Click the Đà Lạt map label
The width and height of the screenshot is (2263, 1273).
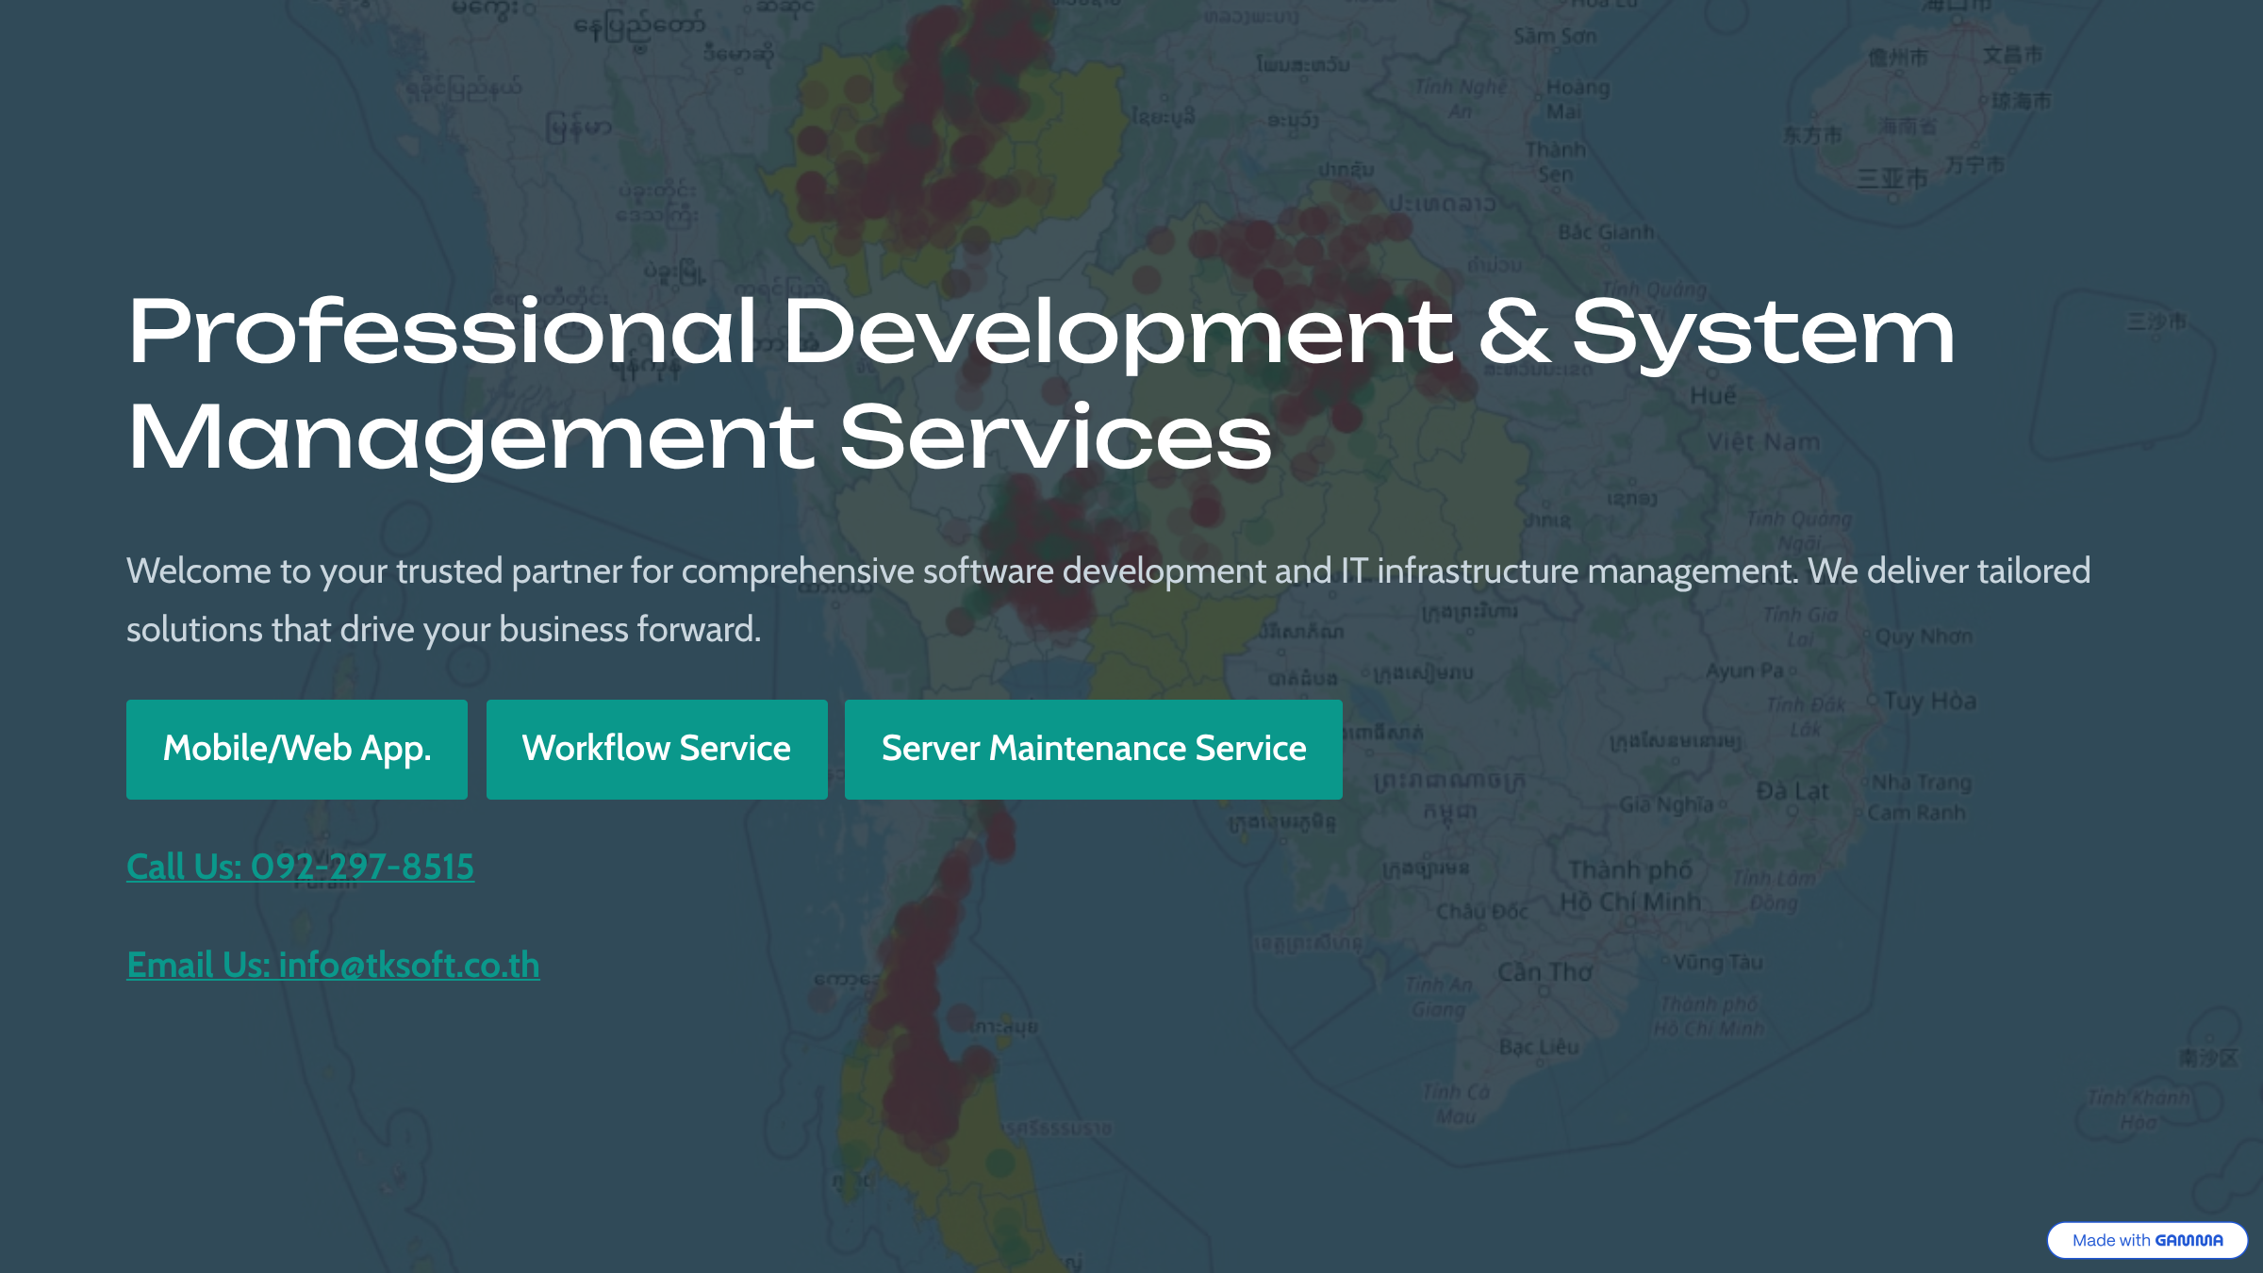1792,791
